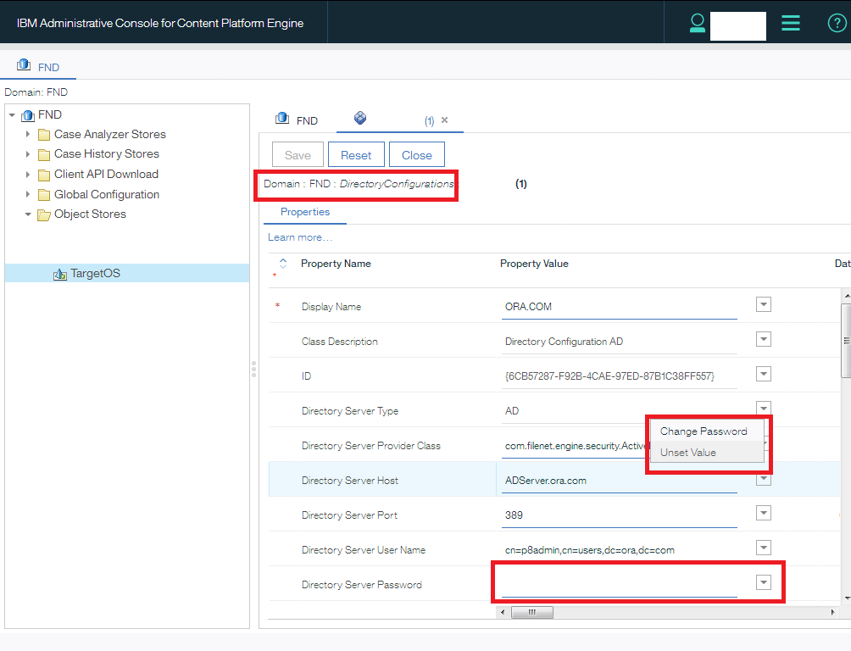The width and height of the screenshot is (851, 651).
Task: Click the Object Stores open folder icon
Action: pos(44,215)
